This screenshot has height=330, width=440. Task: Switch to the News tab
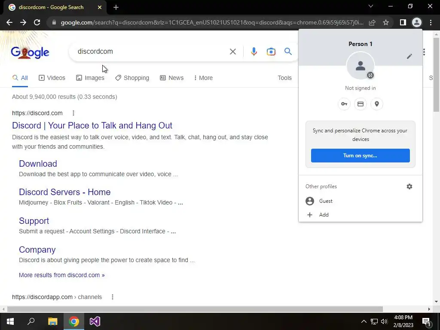pos(172,78)
